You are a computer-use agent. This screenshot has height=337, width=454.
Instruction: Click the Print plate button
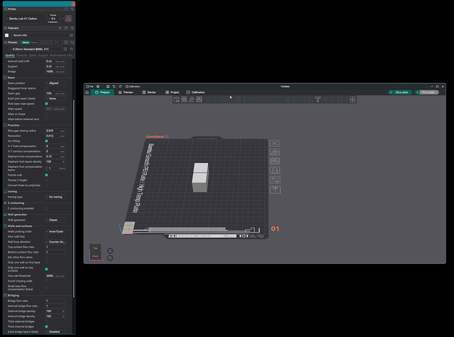pyautogui.click(x=428, y=92)
